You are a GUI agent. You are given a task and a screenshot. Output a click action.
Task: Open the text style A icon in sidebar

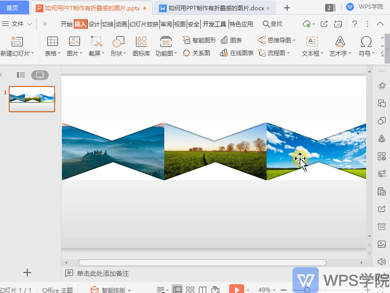pyautogui.click(x=382, y=138)
